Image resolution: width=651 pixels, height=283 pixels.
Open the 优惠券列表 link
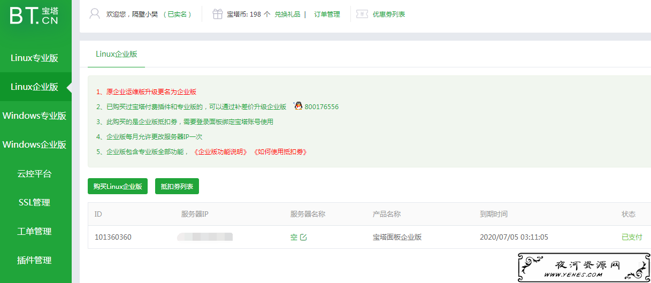coord(389,14)
